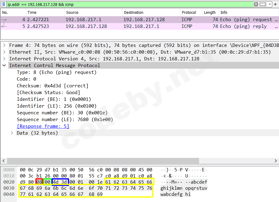279x202 pixels.
Task: Click hex offset 0010 in bytes pane
Action: 9,176
